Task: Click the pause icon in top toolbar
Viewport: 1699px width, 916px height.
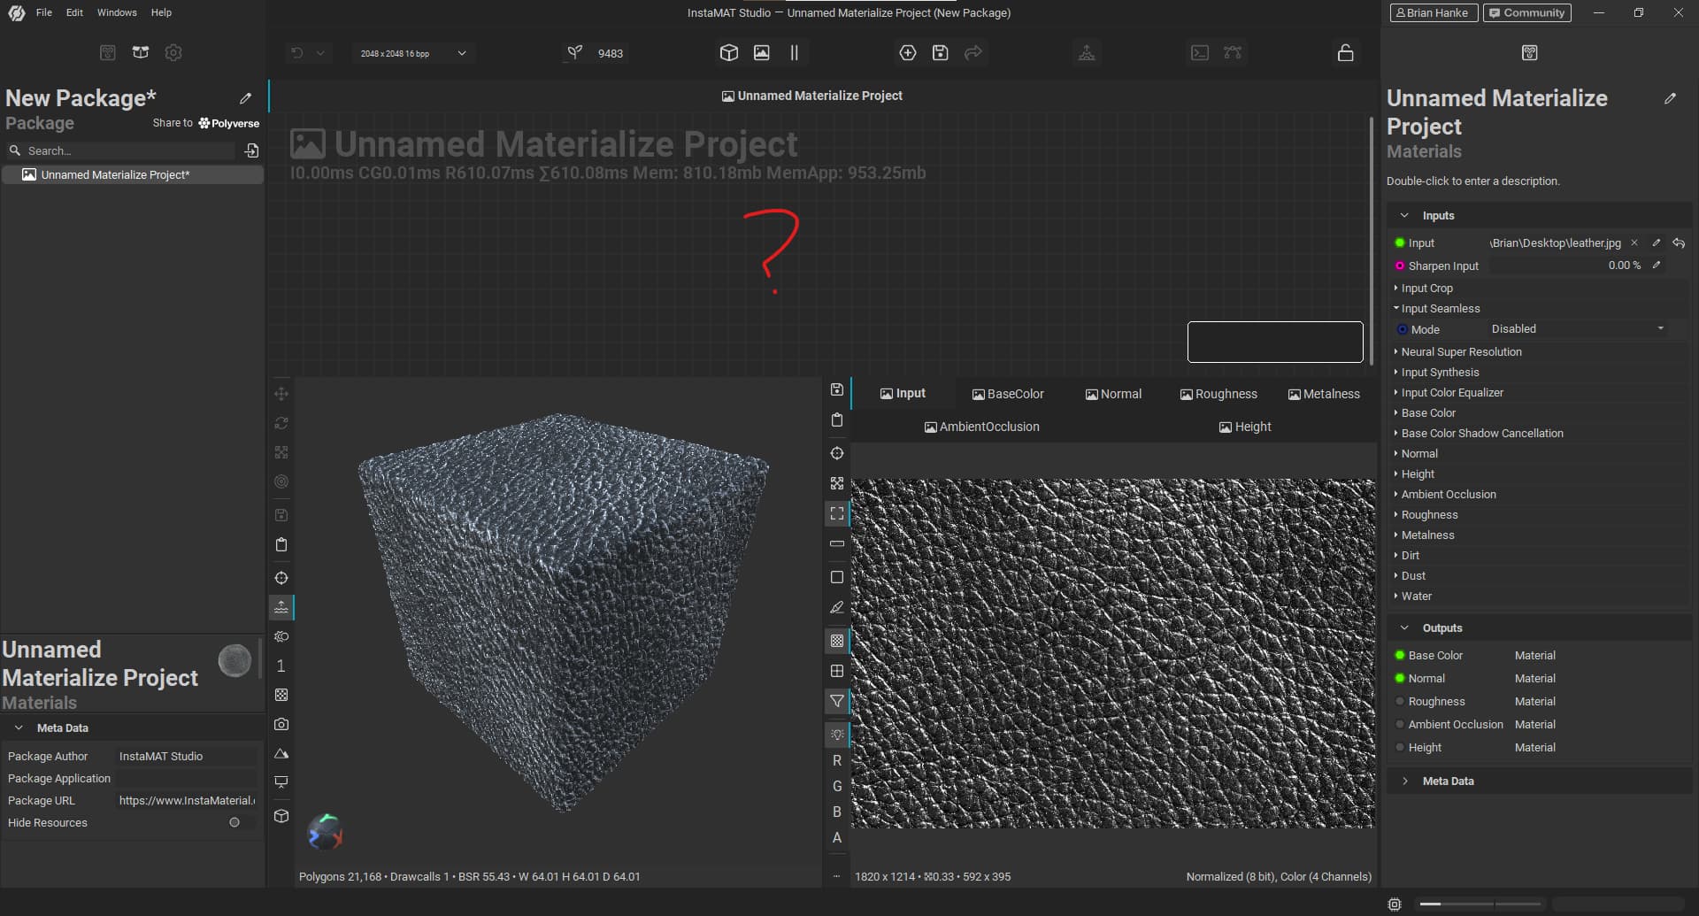Action: point(794,53)
